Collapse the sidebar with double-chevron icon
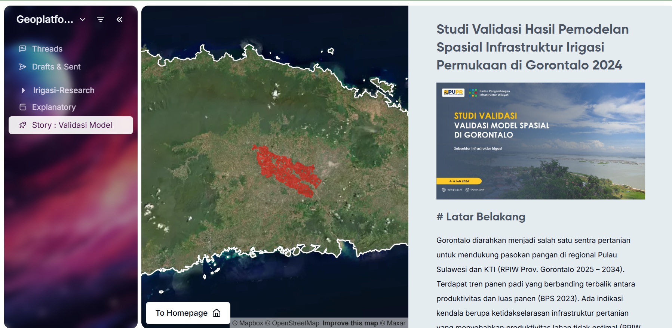This screenshot has width=672, height=328. point(119,19)
